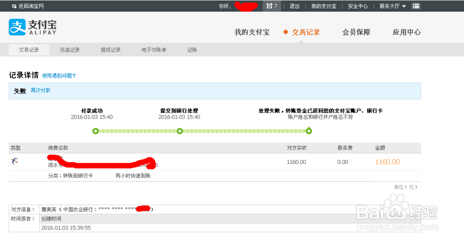The image size is (464, 243).
Task: Click 账户姓名和银行开户姓名不符 failure reason
Action: pos(320,117)
